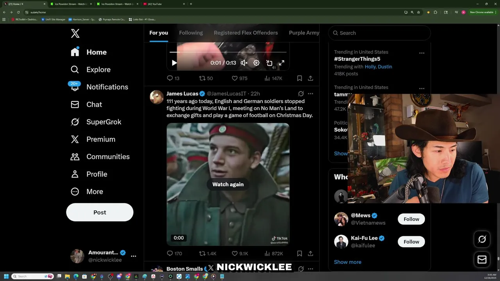Follow the @Mews account
Image resolution: width=500 pixels, height=281 pixels.
411,219
